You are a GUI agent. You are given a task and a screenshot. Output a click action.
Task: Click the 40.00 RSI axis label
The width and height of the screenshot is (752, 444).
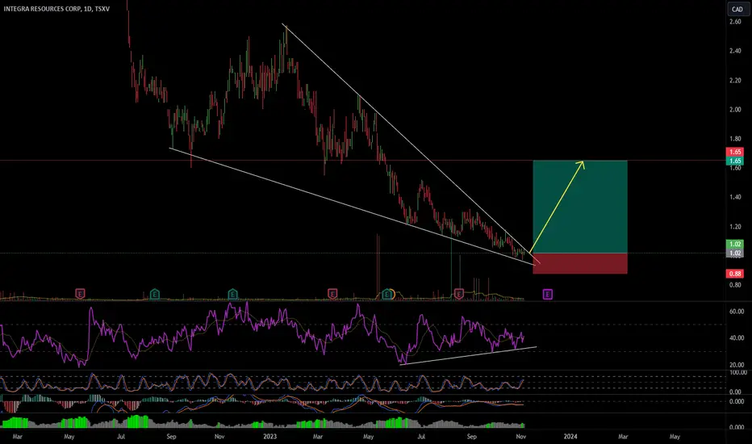[x=737, y=338]
